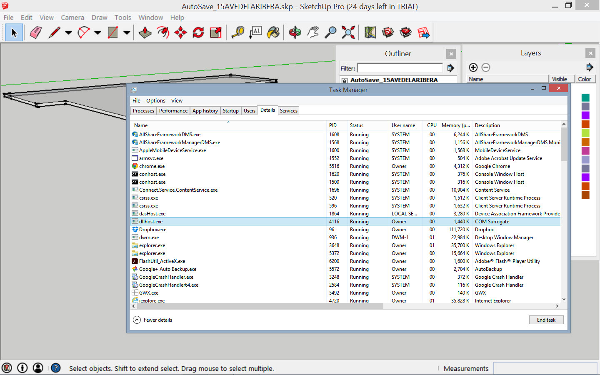Click the Zoom Extents tool
The height and width of the screenshot is (375, 600).
[348, 32]
